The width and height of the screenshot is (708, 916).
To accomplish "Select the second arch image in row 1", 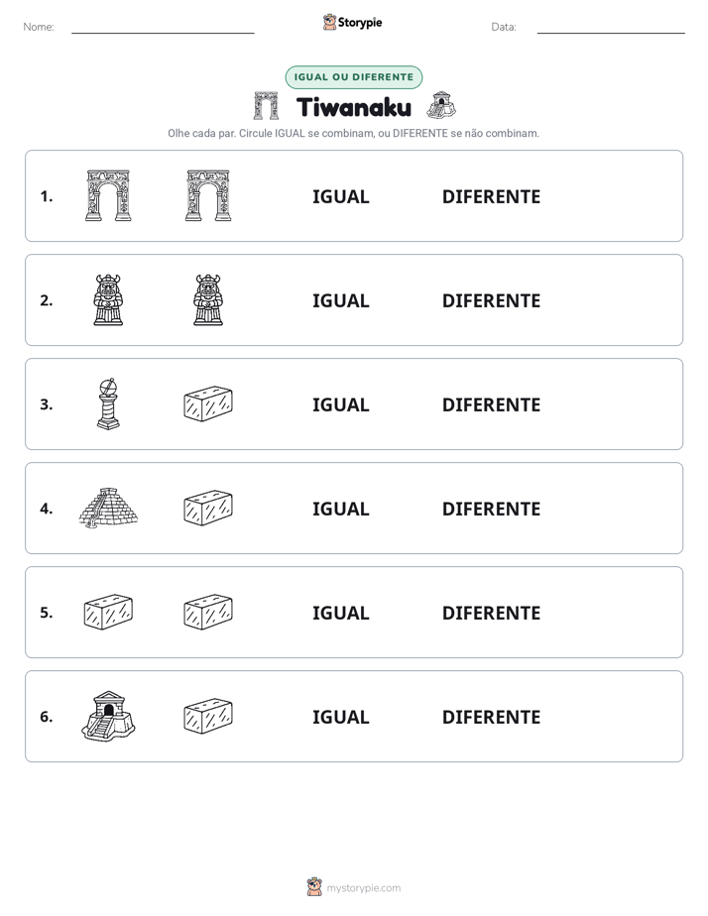I will point(208,195).
